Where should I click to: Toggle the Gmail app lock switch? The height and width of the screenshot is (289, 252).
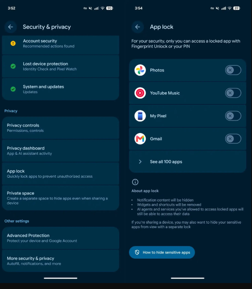233,139
